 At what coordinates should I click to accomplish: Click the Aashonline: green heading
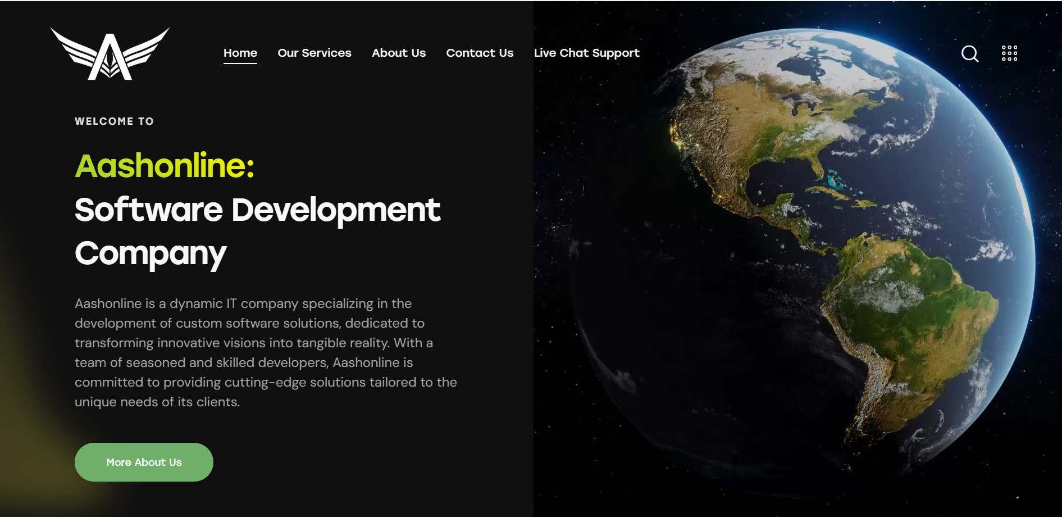point(165,166)
